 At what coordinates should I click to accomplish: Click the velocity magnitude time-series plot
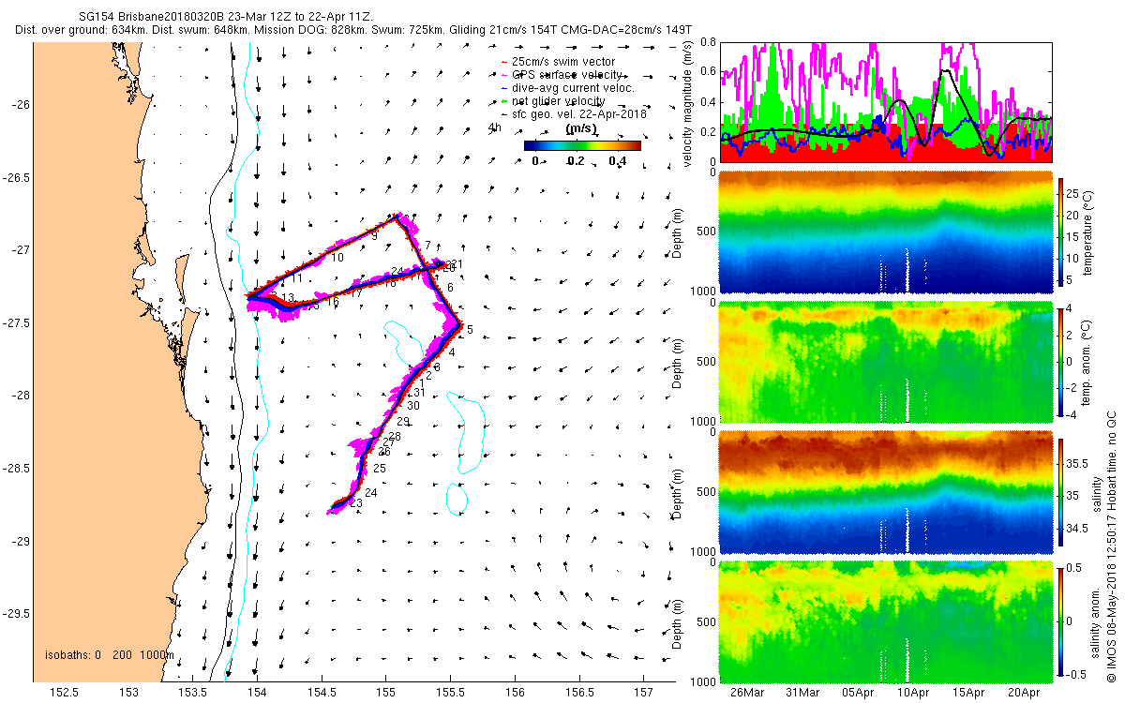[x=886, y=101]
